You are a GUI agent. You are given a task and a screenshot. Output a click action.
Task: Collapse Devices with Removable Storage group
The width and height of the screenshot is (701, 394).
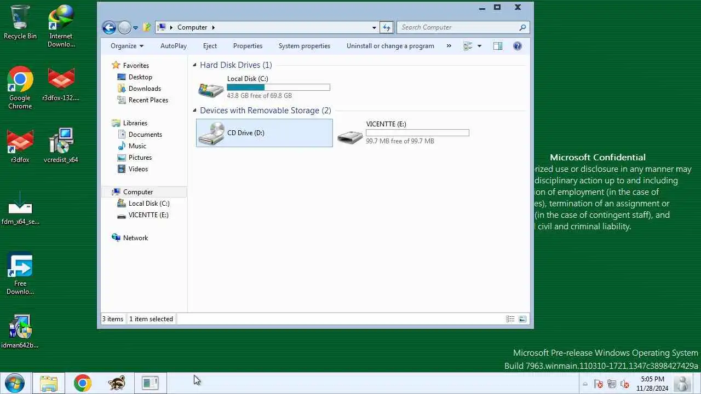coord(194,111)
